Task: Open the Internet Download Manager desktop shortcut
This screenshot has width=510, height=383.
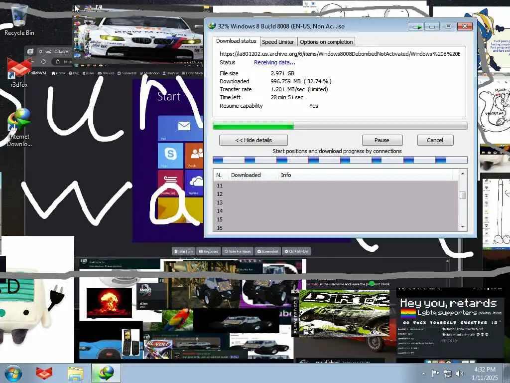Action: click(19, 128)
